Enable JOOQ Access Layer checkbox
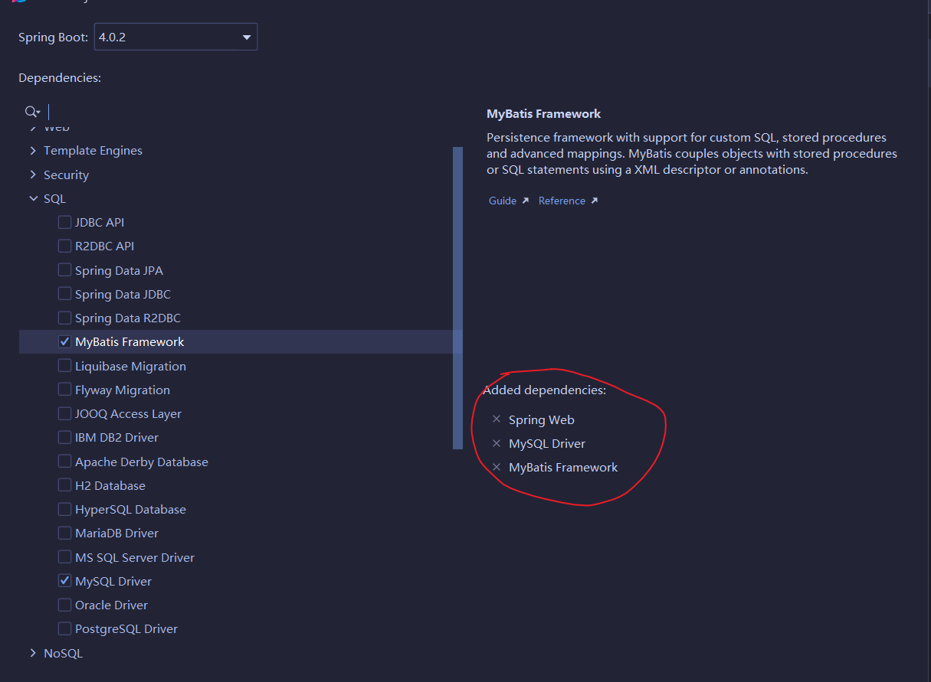This screenshot has height=682, width=931. [x=65, y=413]
